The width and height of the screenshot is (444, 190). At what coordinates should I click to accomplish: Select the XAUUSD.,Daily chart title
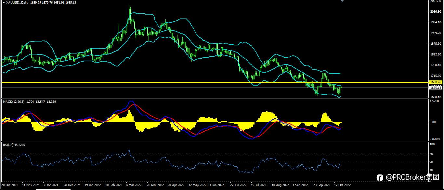pyautogui.click(x=18, y=2)
